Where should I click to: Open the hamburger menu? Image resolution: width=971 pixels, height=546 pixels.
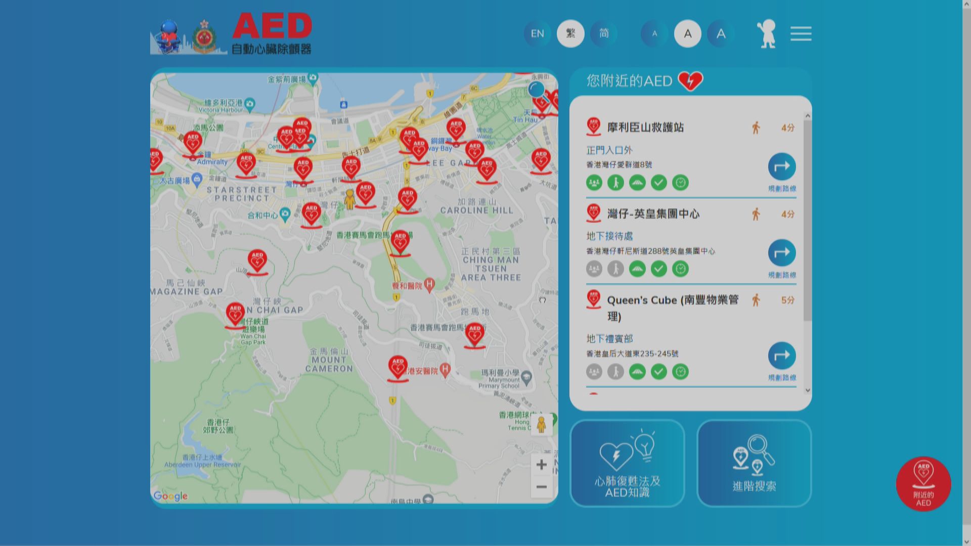point(801,34)
